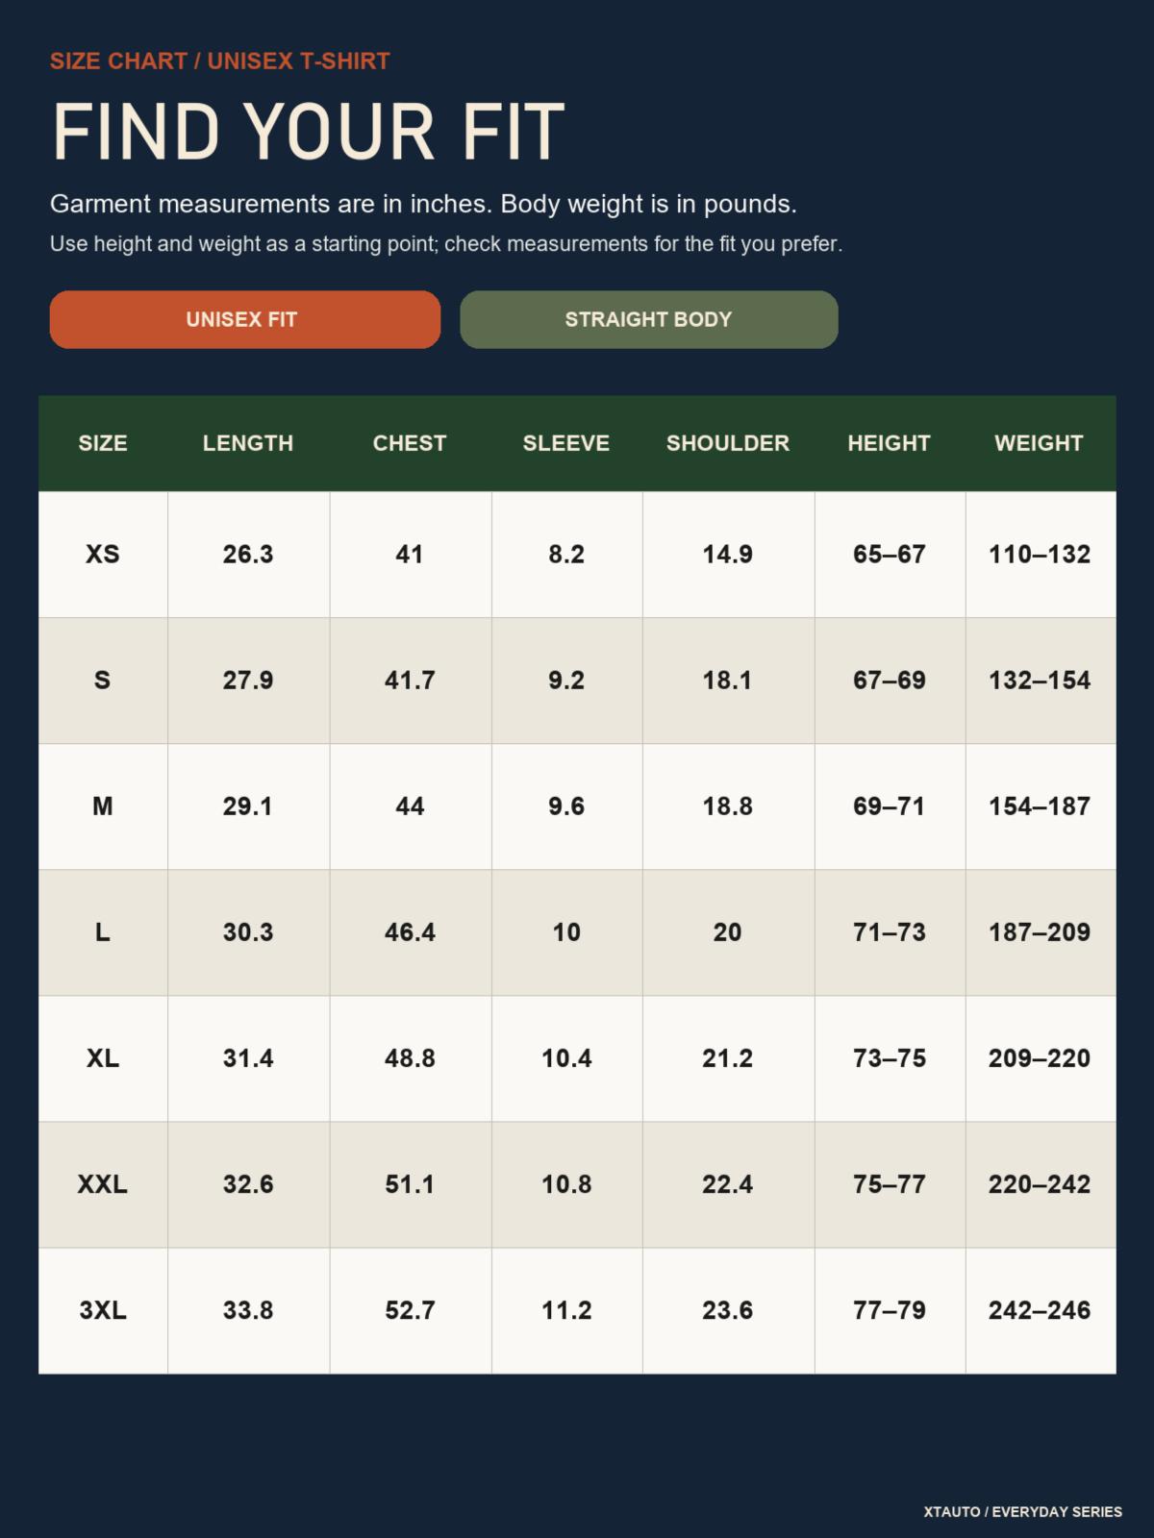Select the WEIGHT column header

point(1040,443)
